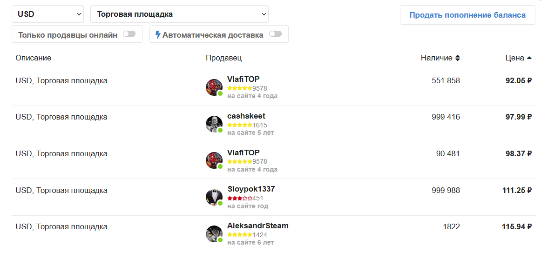541x259 pixels.
Task: Open the USD currency dropdown
Action: pyautogui.click(x=47, y=14)
